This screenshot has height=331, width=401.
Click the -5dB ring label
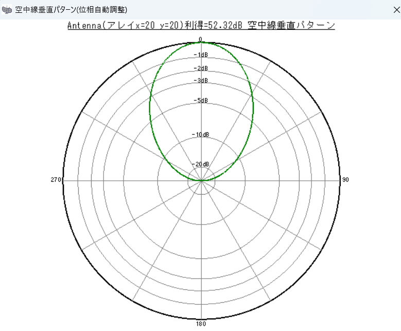click(x=201, y=100)
